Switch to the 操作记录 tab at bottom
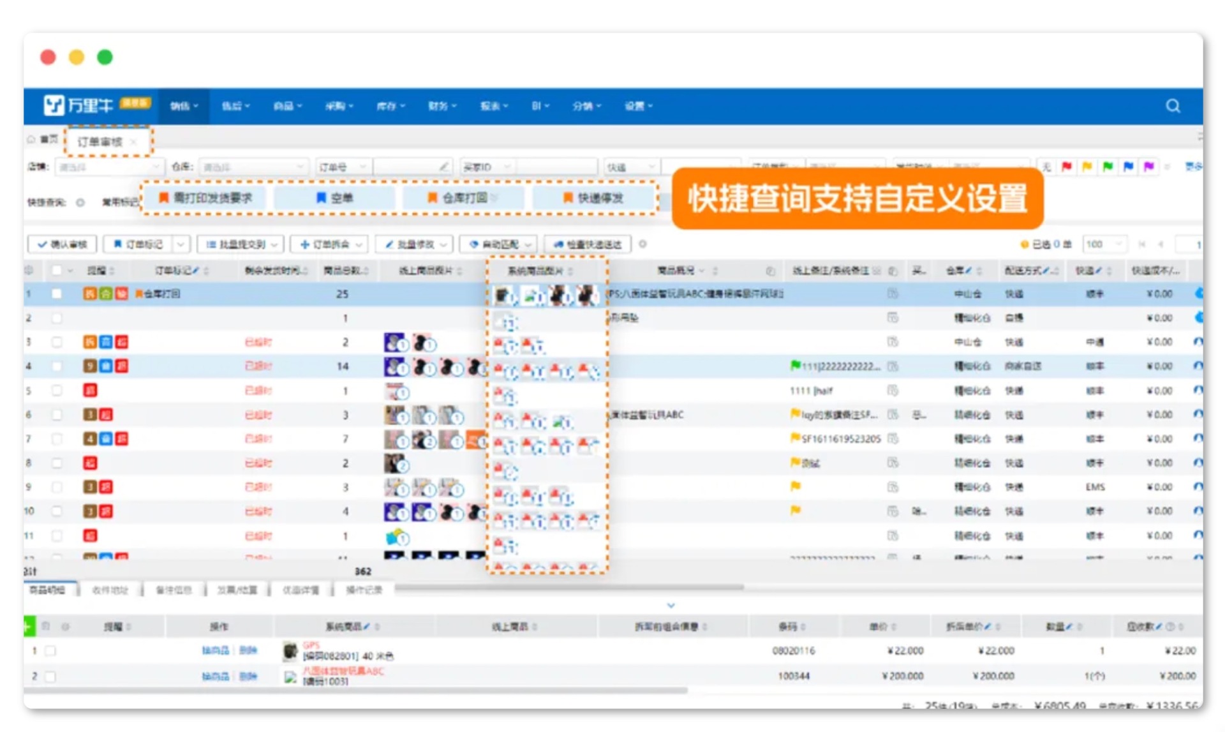This screenshot has width=1225, height=732. 364,590
